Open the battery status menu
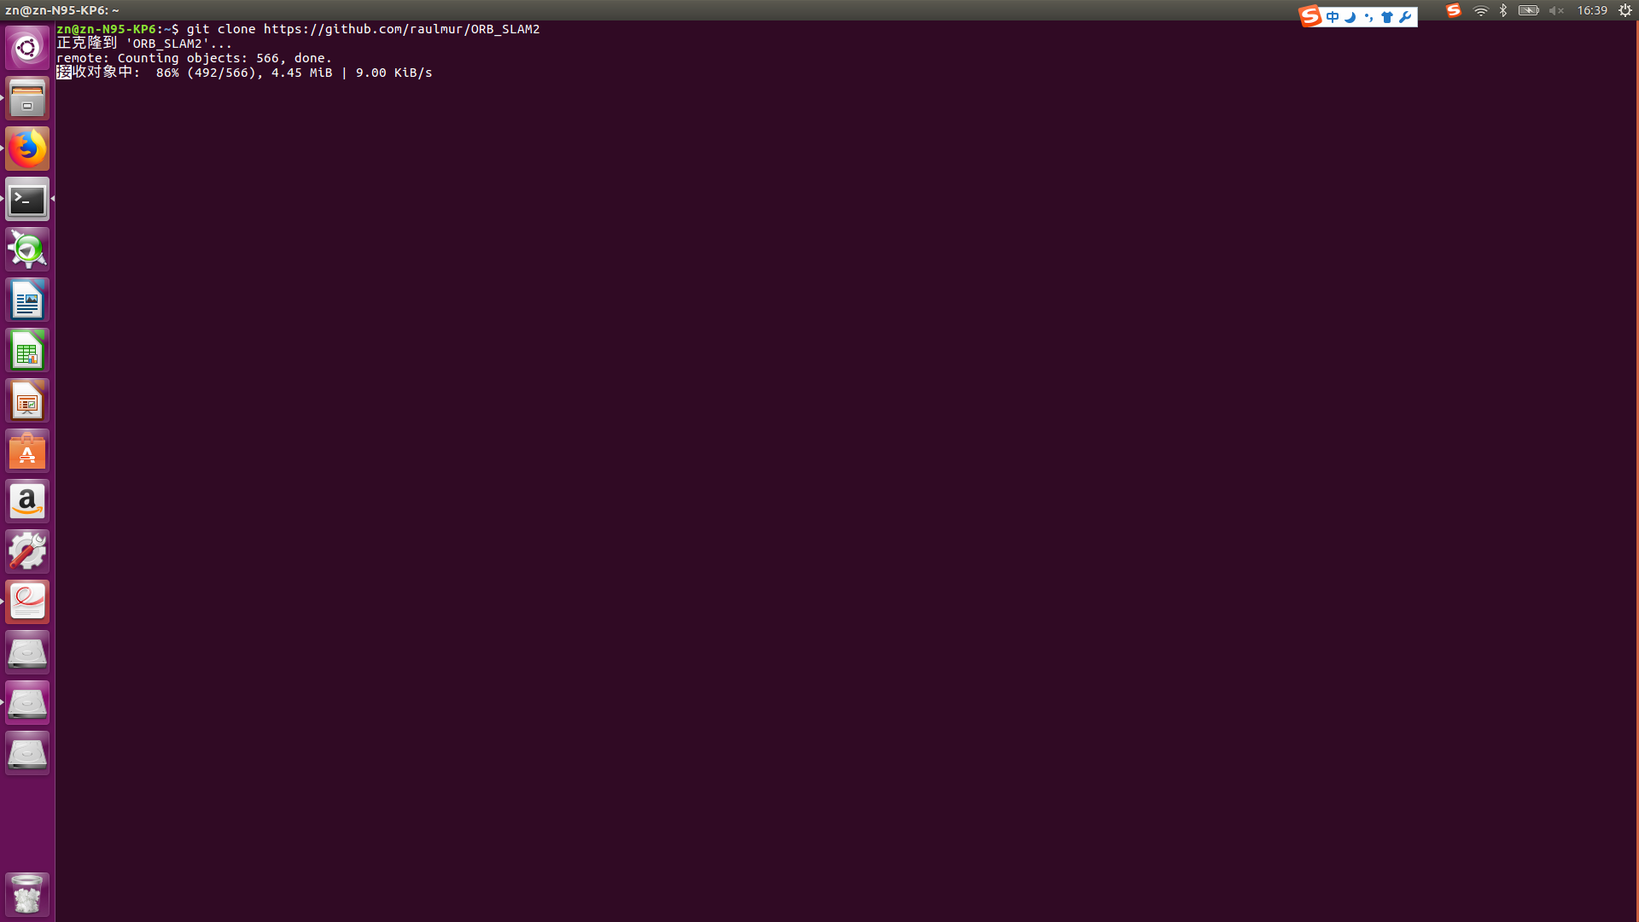1639x922 pixels. coord(1528,11)
